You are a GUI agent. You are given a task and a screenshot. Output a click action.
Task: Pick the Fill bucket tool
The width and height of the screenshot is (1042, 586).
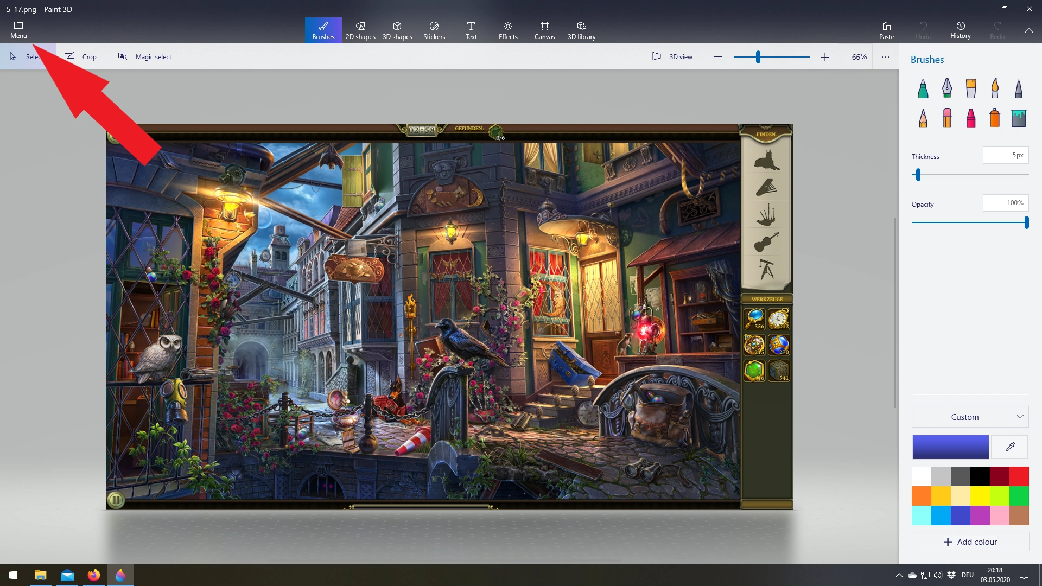click(x=1019, y=117)
